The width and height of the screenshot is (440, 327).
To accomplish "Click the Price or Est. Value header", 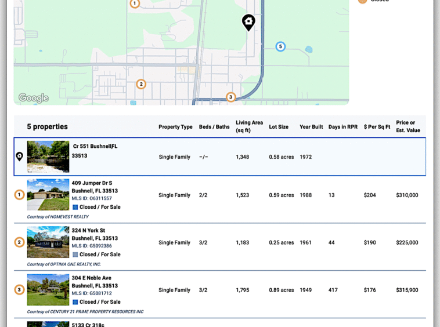I will pos(407,126).
